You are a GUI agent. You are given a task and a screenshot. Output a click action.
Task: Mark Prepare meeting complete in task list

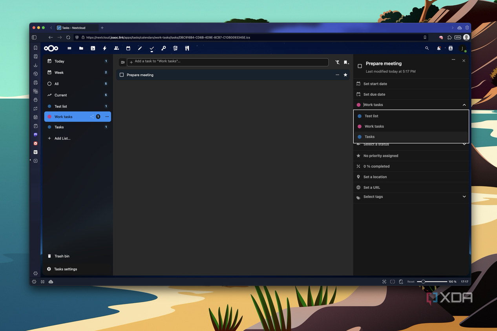(122, 75)
